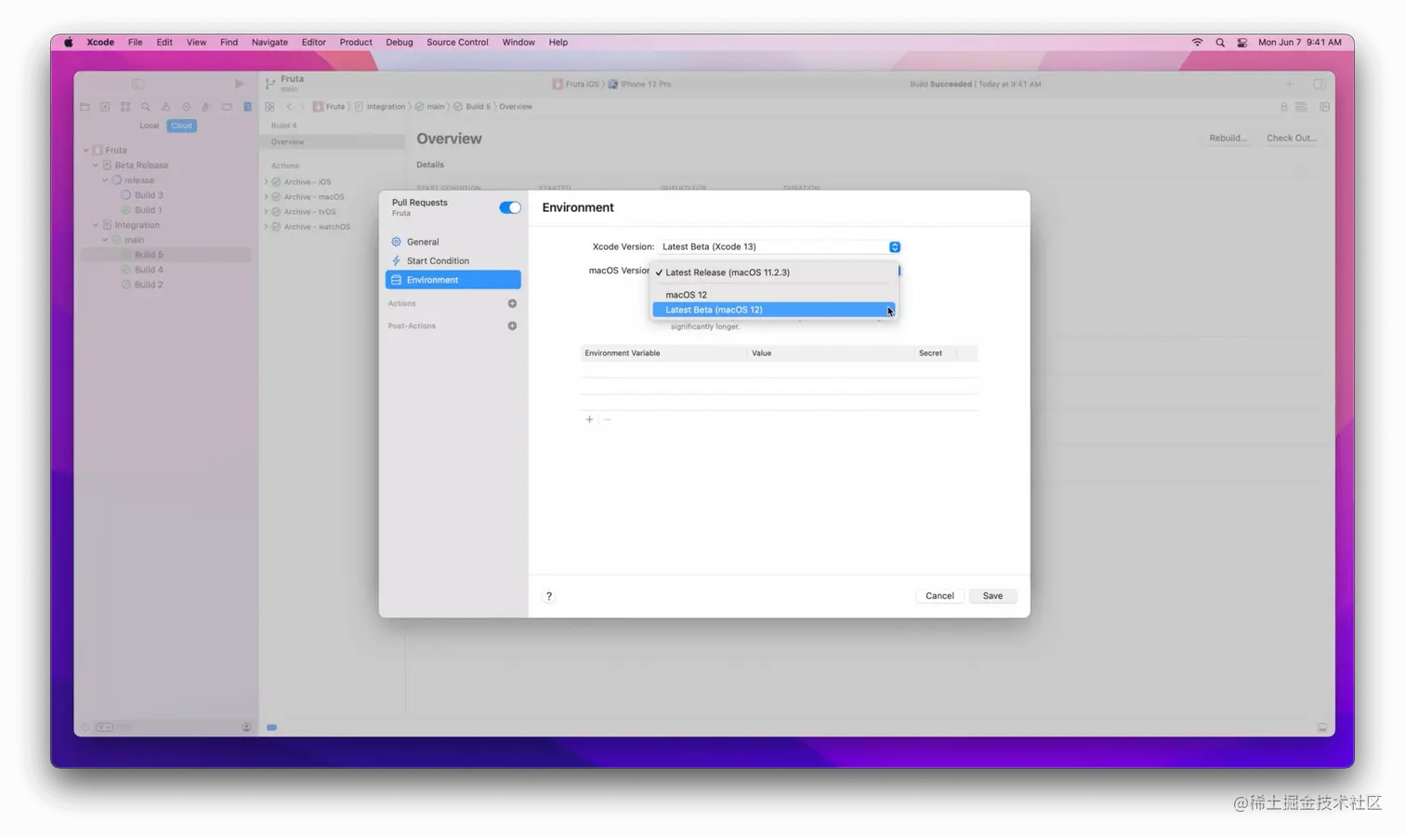Image resolution: width=1405 pixels, height=835 pixels.
Task: Go forward with the jump bar arrow
Action: pyautogui.click(x=302, y=107)
